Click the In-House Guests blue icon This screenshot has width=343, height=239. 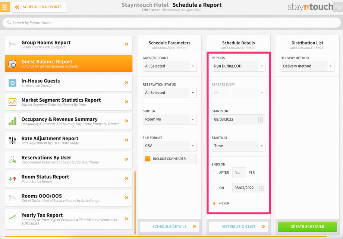tap(12, 83)
